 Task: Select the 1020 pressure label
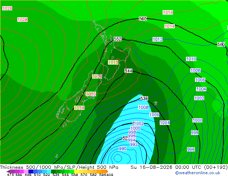[97, 77]
